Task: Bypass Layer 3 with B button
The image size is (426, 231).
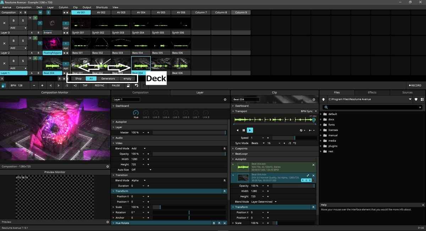Action: click(x=14, y=21)
